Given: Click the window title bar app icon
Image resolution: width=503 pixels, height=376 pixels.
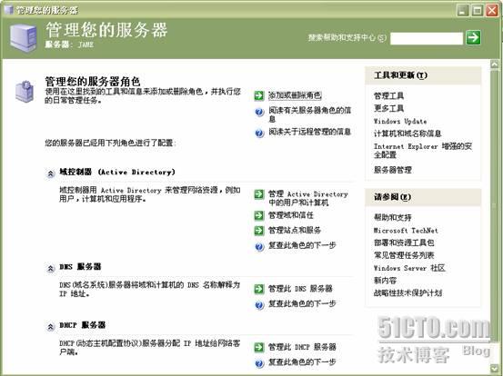Looking at the screenshot, I should click(x=9, y=10).
